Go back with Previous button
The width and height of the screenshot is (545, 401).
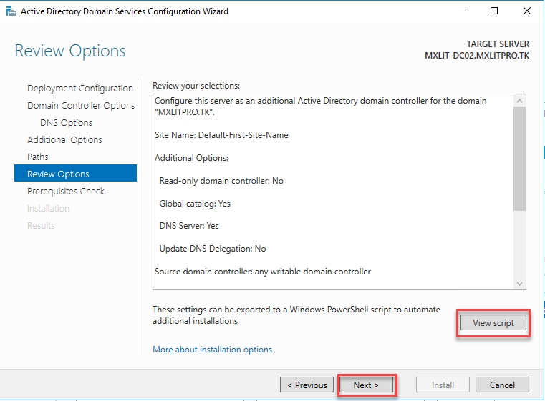(307, 385)
